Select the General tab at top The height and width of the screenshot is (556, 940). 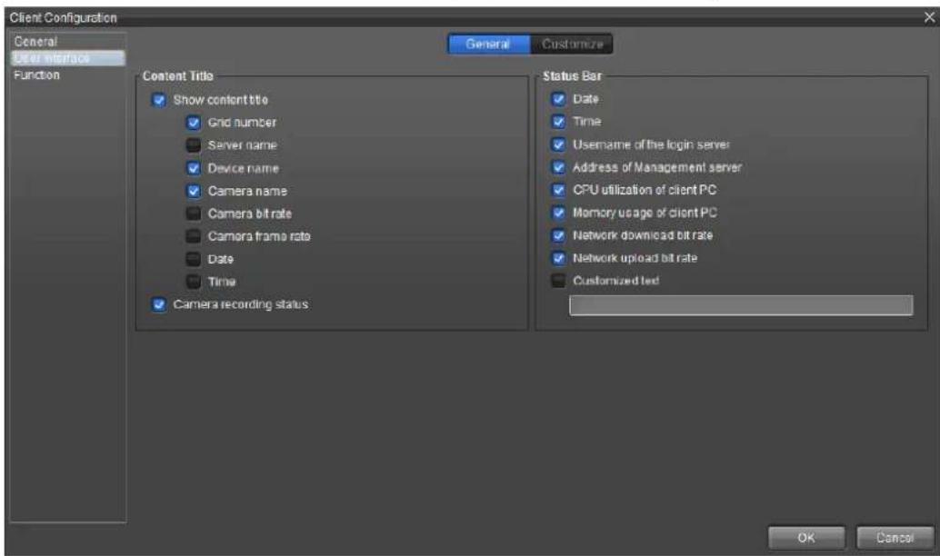(x=488, y=44)
